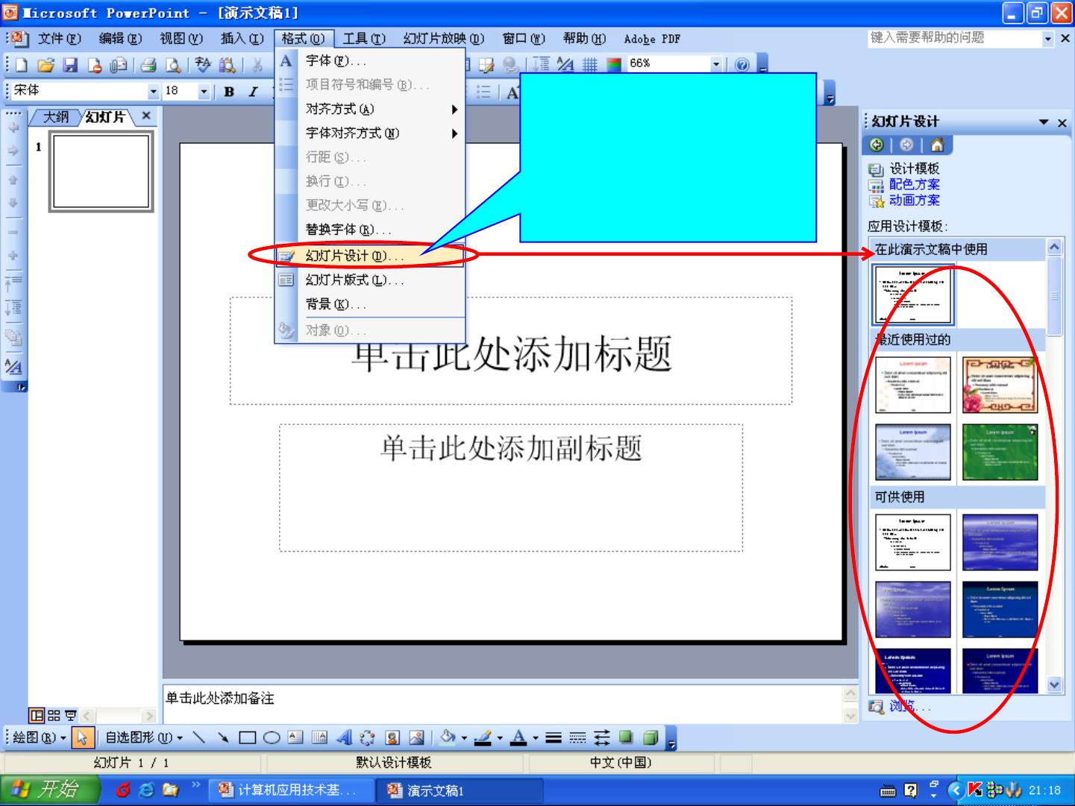Toggle Bold formatting on selected text
The width and height of the screenshot is (1075, 806).
tap(229, 89)
